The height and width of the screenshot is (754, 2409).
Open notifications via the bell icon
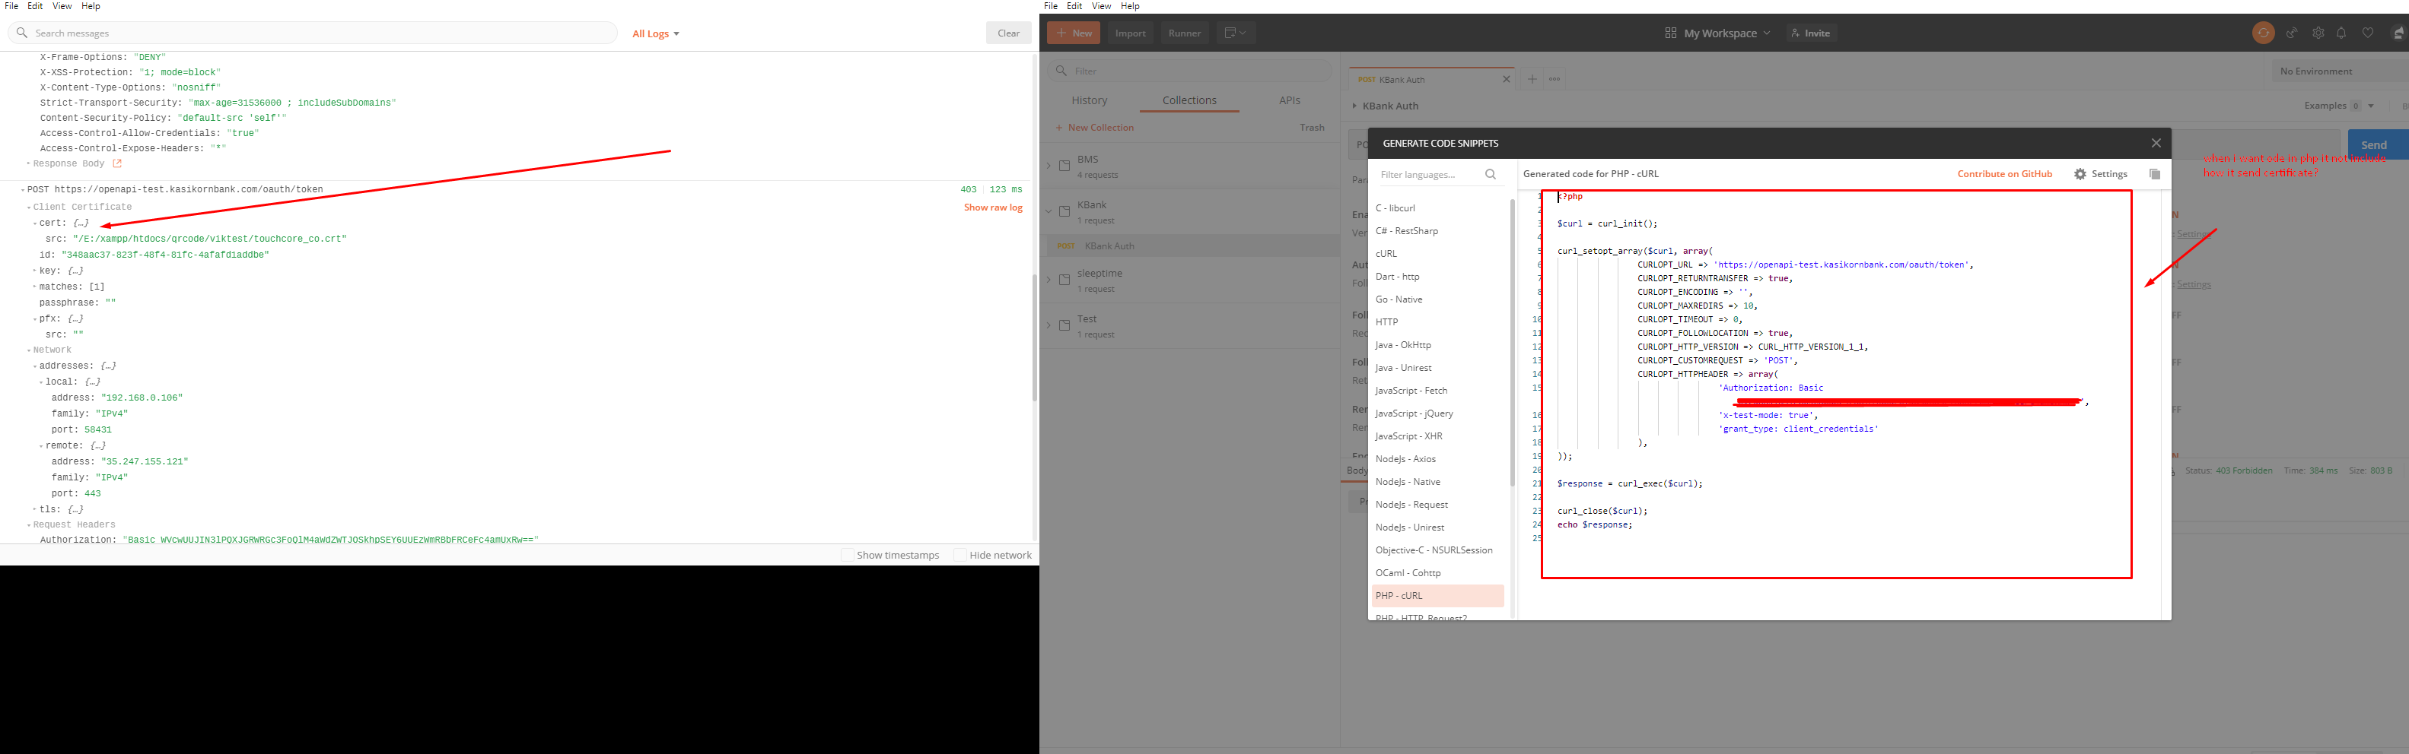[2342, 33]
